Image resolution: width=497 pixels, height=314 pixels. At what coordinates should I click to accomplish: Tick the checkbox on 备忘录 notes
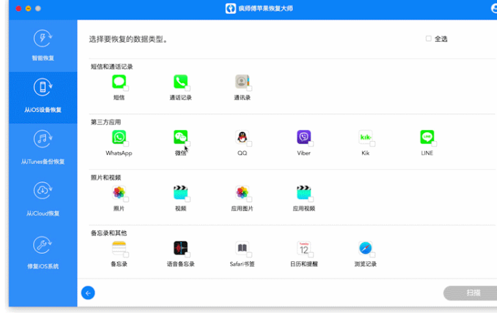point(126,254)
